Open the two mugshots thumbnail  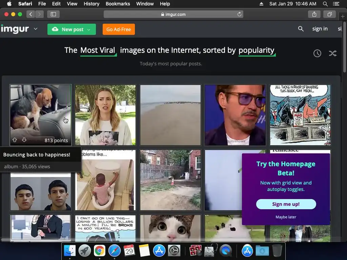point(41,192)
